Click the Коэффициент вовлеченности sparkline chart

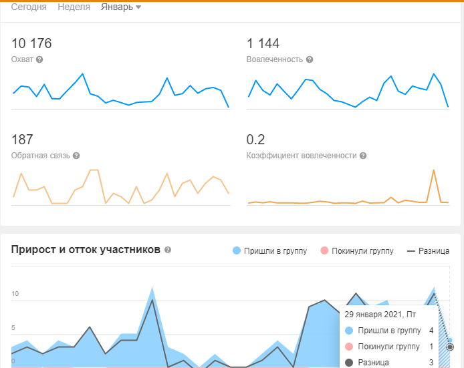348,187
